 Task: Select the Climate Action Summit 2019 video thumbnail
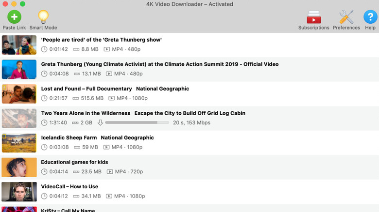click(19, 69)
